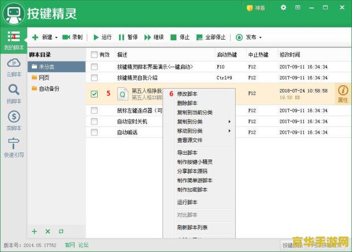Enable 按键精灵脚本界面演示 script checkbox
This screenshot has height=252, width=352.
94,67
